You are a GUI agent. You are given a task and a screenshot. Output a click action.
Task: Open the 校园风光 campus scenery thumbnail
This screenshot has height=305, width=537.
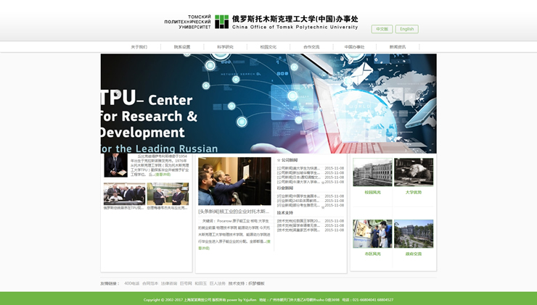pos(372,172)
